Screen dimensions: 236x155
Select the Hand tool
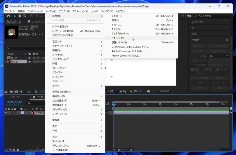pyautogui.click(x=20, y=16)
